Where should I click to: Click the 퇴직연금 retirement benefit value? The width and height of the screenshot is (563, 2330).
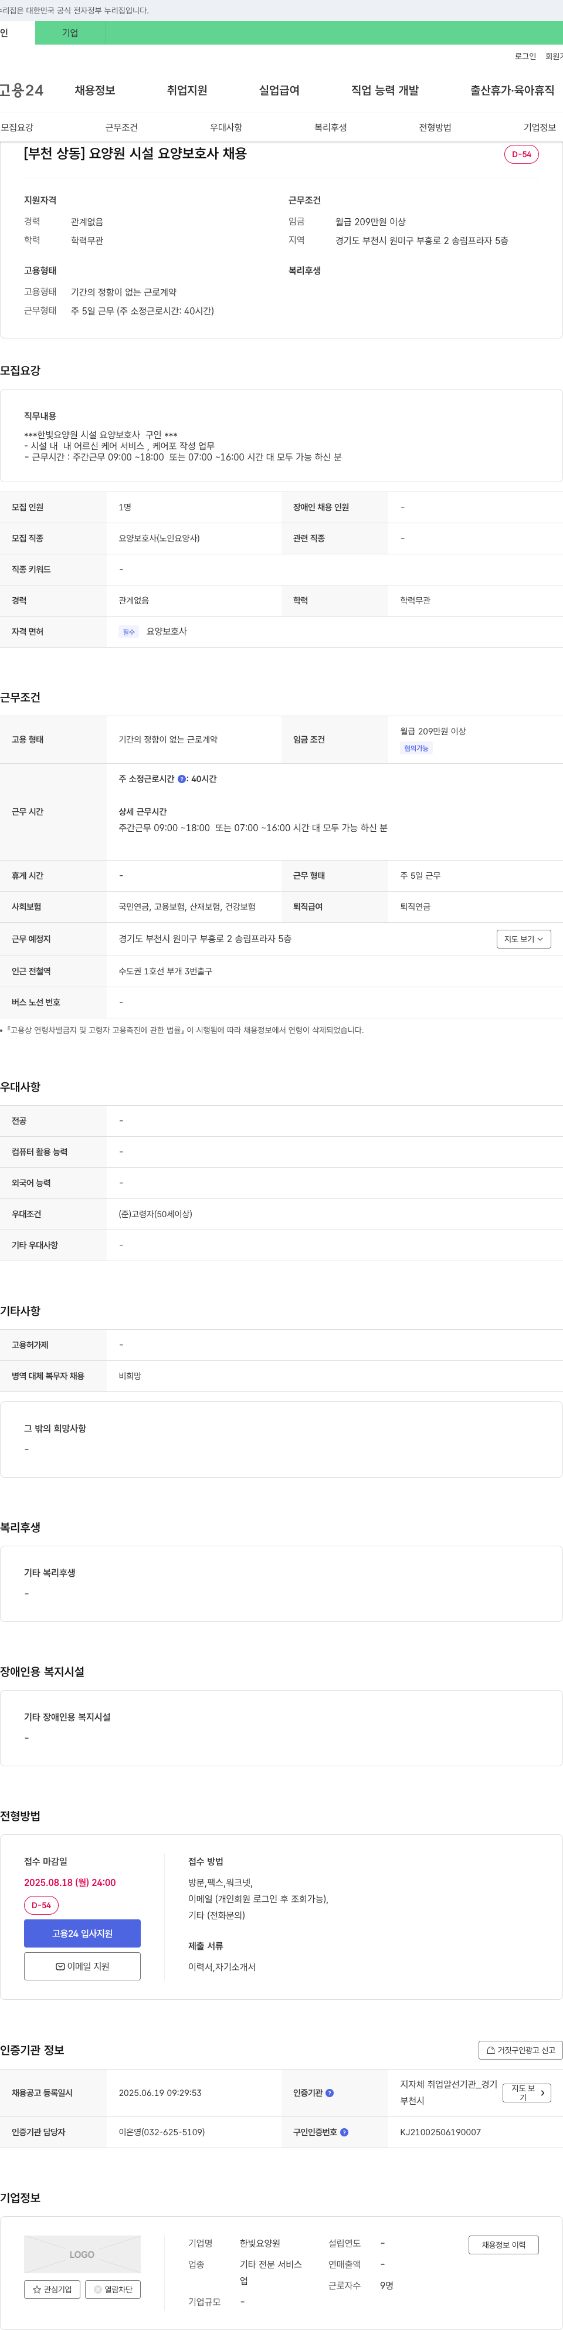tap(415, 906)
